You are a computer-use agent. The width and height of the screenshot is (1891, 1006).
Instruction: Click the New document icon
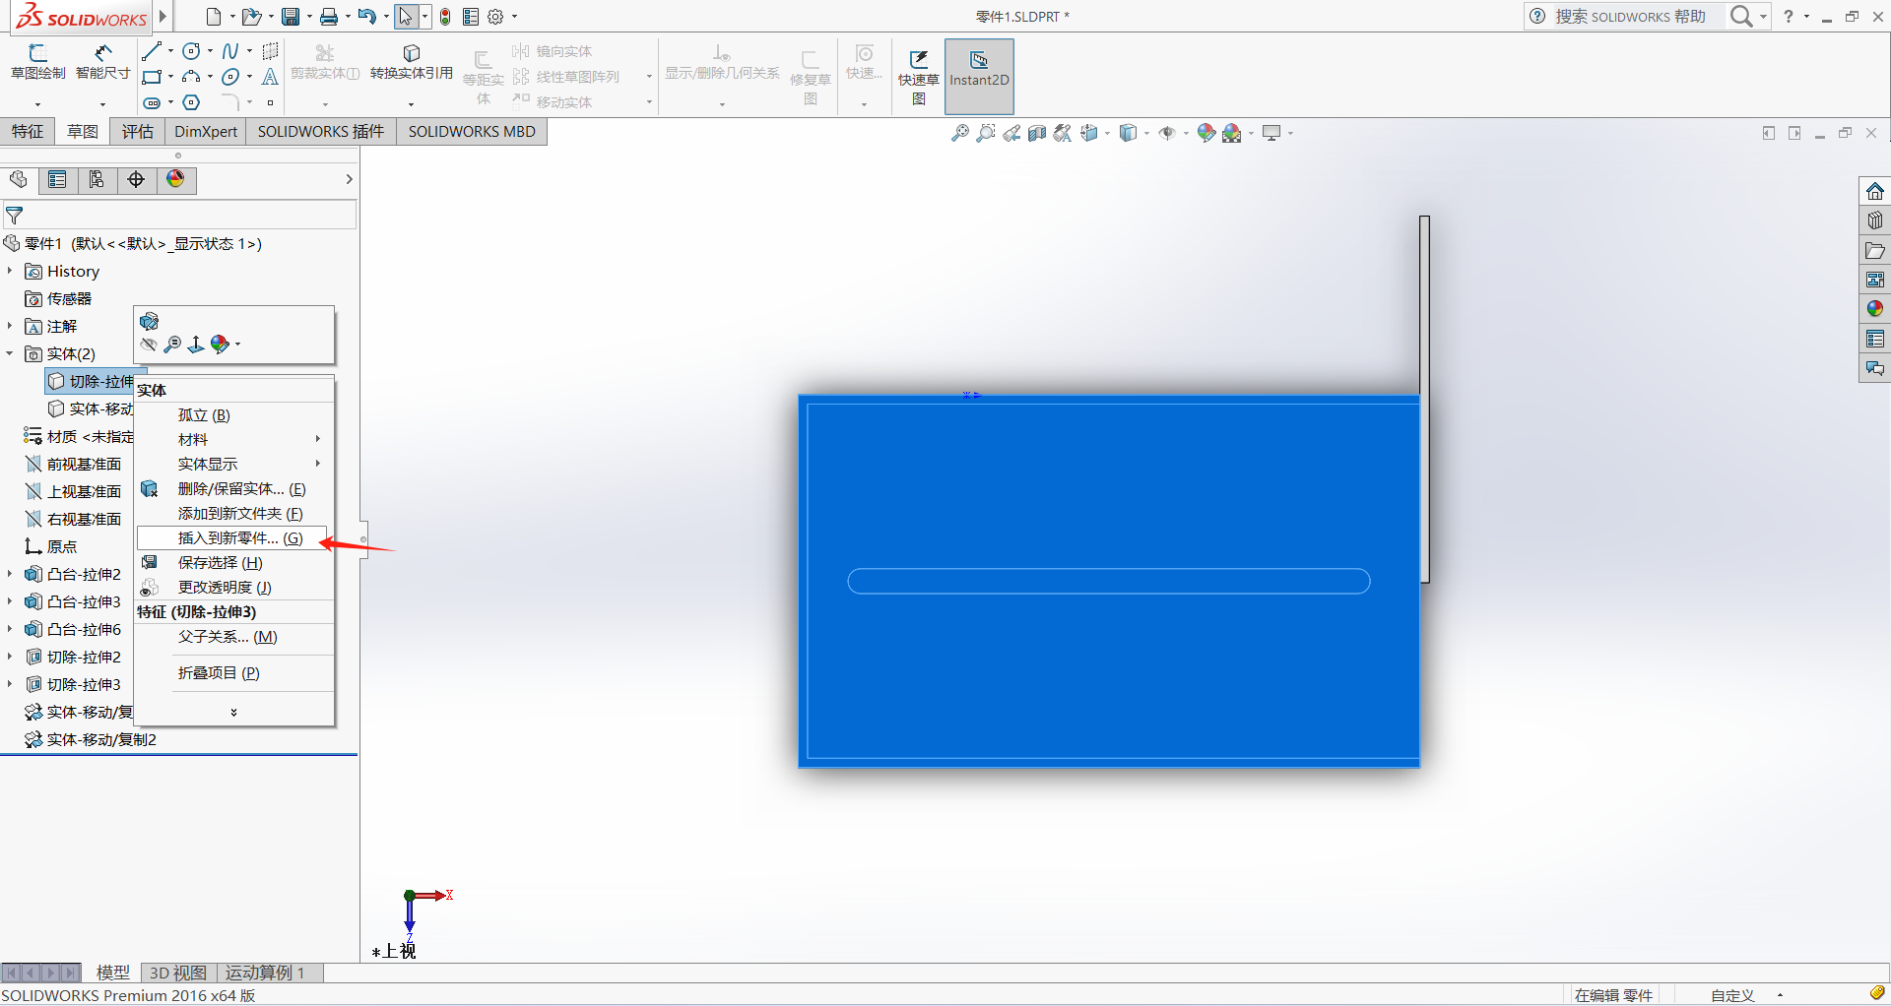click(x=214, y=17)
